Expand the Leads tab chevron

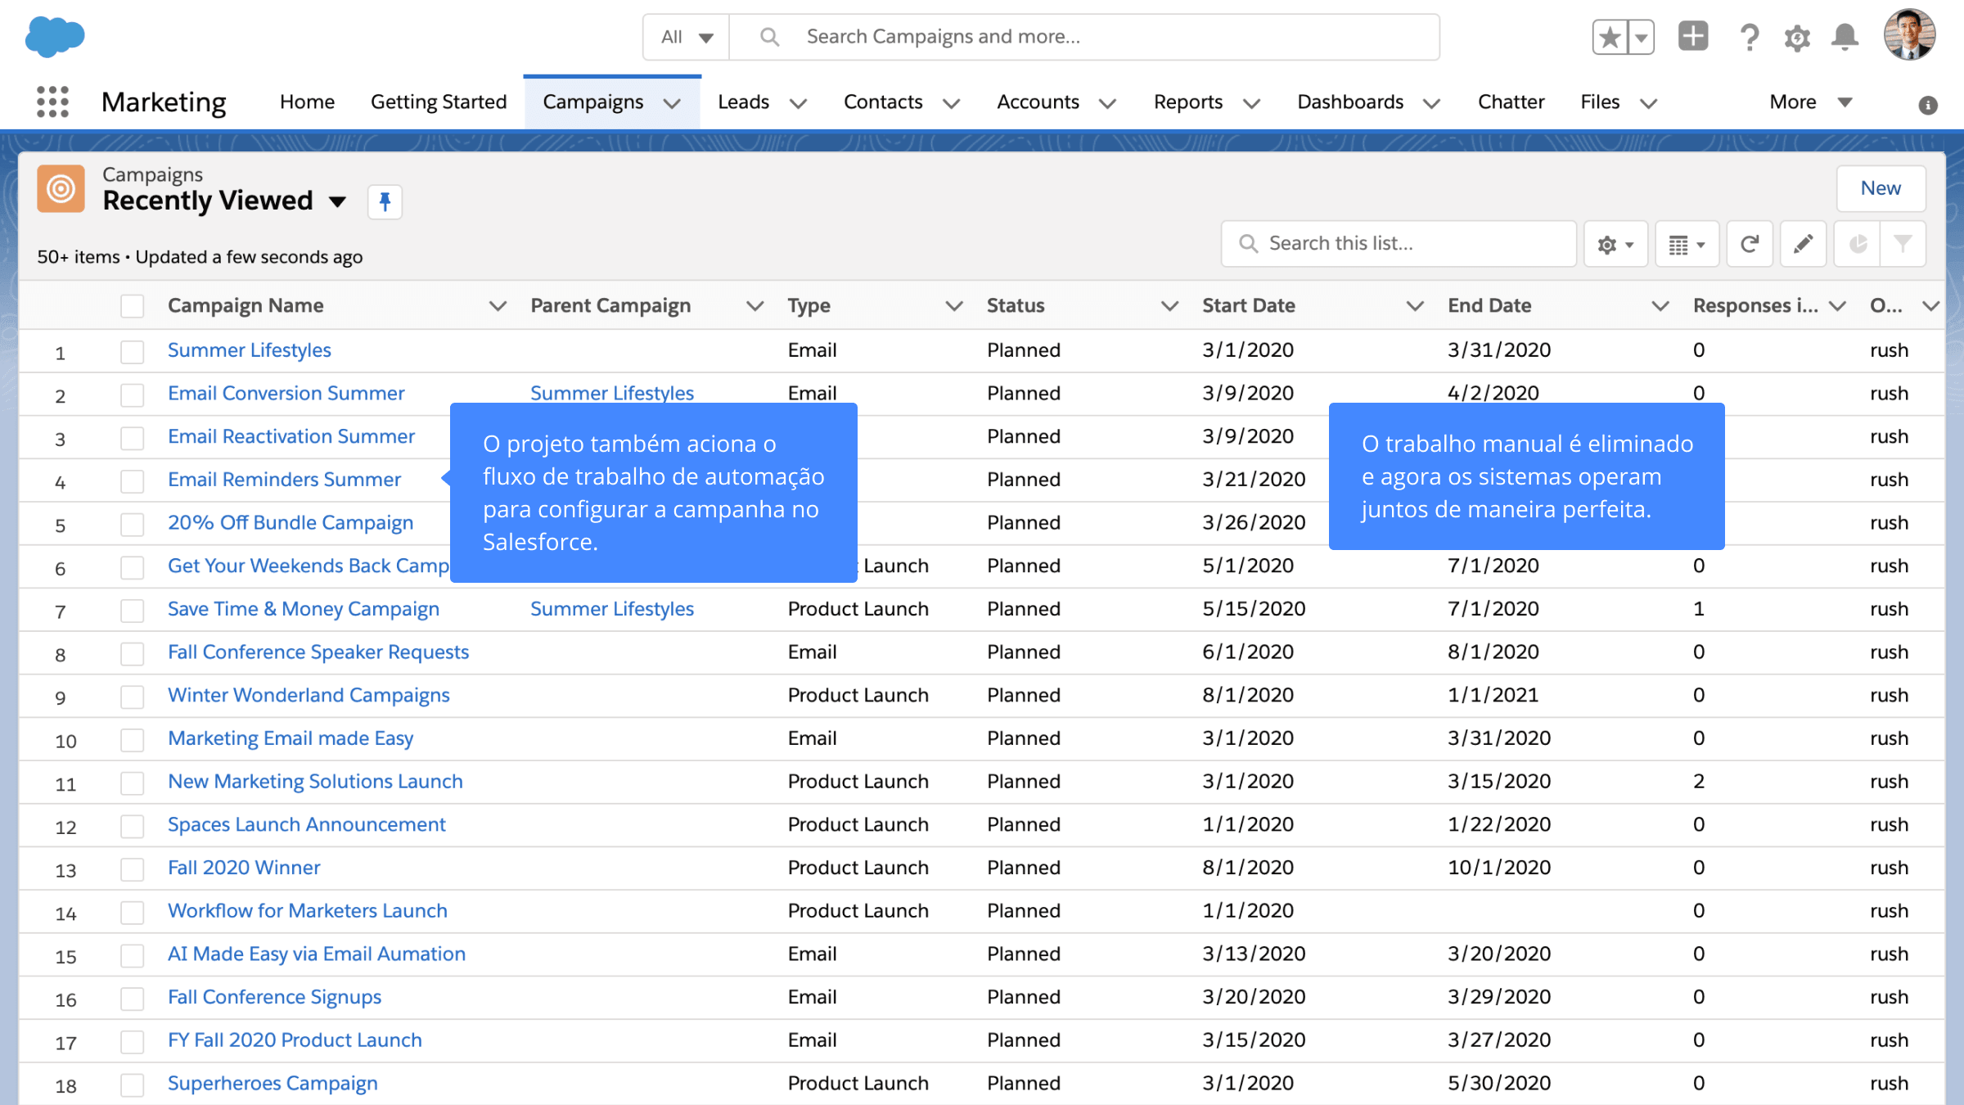(798, 103)
